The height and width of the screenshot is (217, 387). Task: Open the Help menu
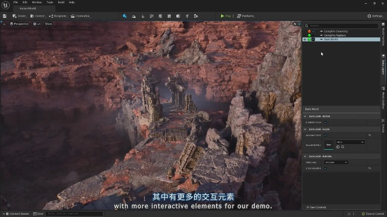(71, 2)
